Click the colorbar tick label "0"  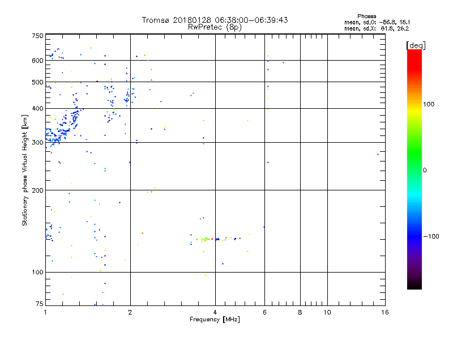(425, 171)
